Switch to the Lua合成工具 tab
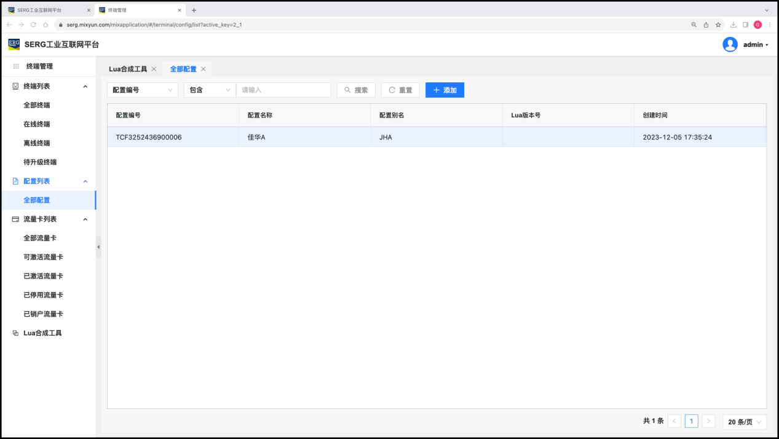 (128, 69)
